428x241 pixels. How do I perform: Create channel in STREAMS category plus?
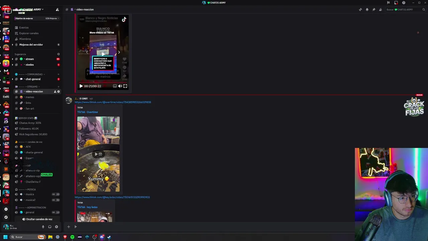59,87
